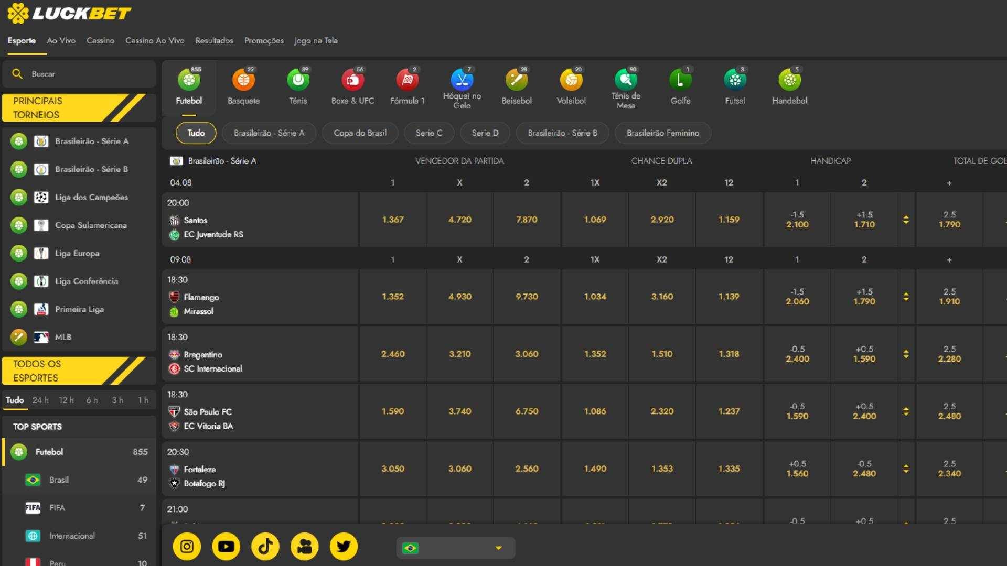
Task: Bet on Flamengo to win at 1.352
Action: click(x=392, y=297)
